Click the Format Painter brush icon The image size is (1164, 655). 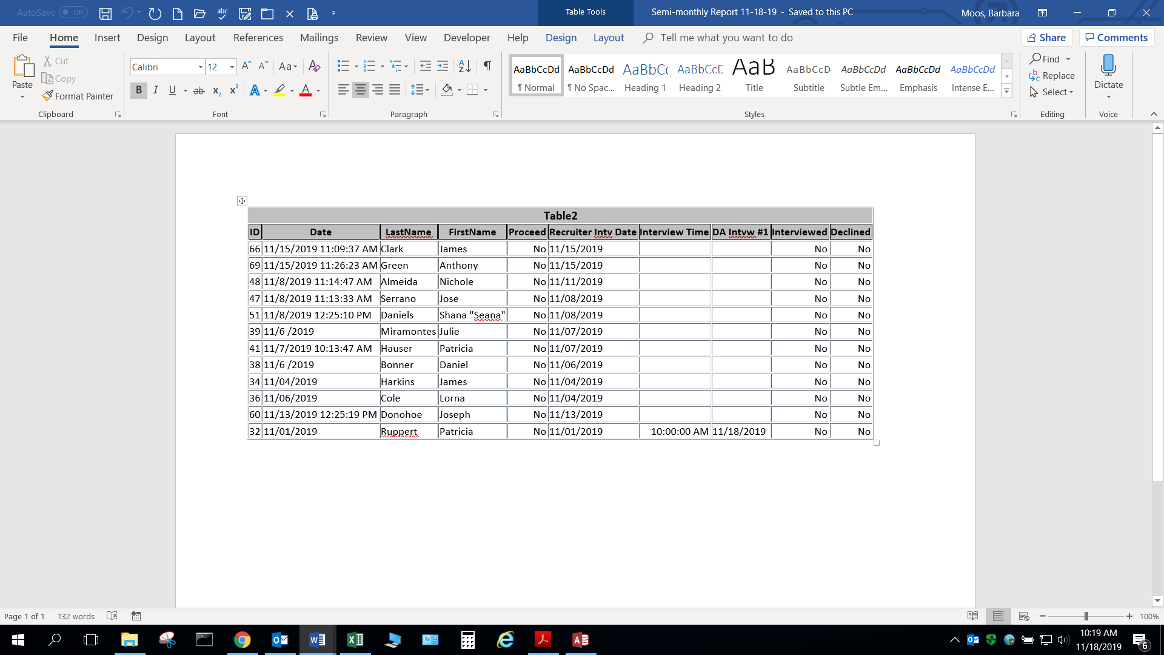click(47, 96)
